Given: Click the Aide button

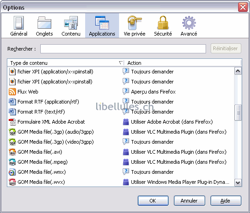Looking at the screenshot, I should tap(226, 201).
